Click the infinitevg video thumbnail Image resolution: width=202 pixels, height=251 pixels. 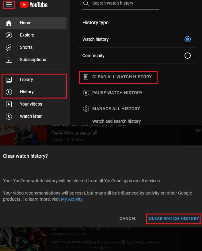(x=24, y=239)
